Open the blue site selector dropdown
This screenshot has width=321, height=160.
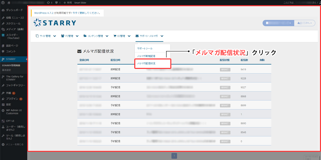[278, 23]
